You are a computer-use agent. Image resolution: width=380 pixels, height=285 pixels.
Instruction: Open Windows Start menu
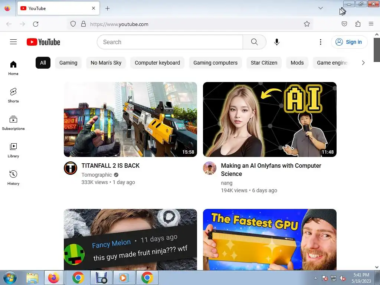10,278
